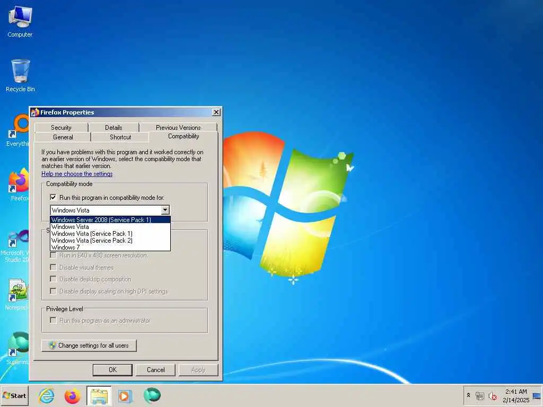
Task: Choose Windows Vista (Service Pack 2)
Action: click(110, 241)
